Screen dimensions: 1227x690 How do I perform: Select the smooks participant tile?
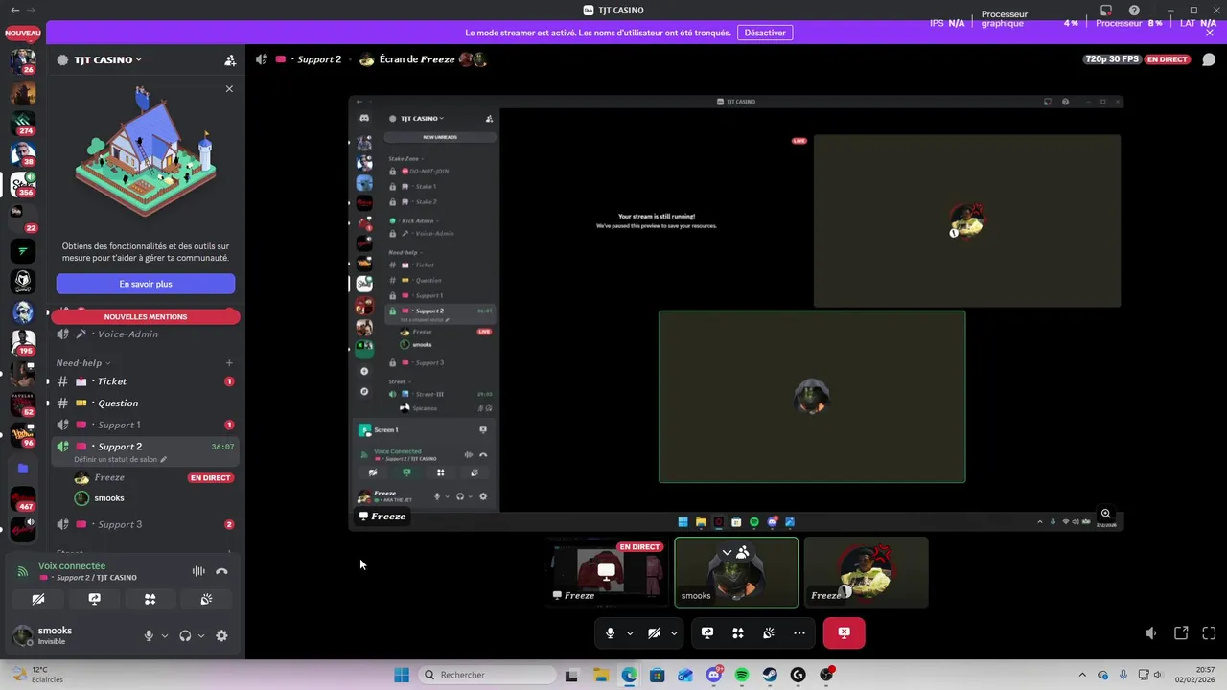736,572
